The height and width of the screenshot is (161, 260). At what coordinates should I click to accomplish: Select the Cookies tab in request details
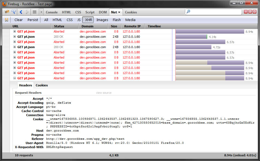pos(42,85)
